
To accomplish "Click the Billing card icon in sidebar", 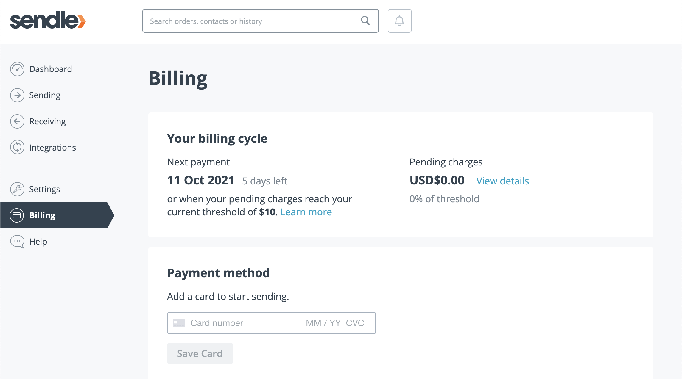I will tap(17, 215).
